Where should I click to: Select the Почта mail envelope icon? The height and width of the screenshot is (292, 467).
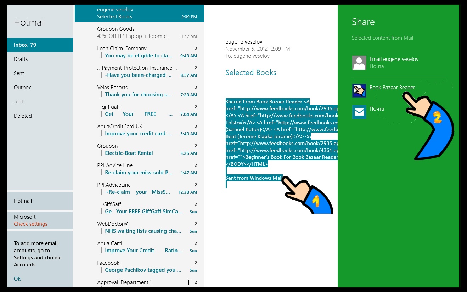click(x=359, y=112)
